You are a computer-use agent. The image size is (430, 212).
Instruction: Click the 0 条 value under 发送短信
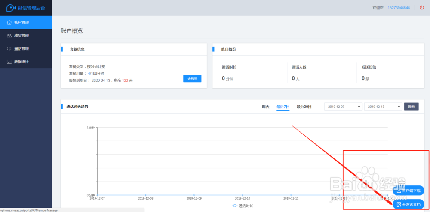(x=365, y=79)
